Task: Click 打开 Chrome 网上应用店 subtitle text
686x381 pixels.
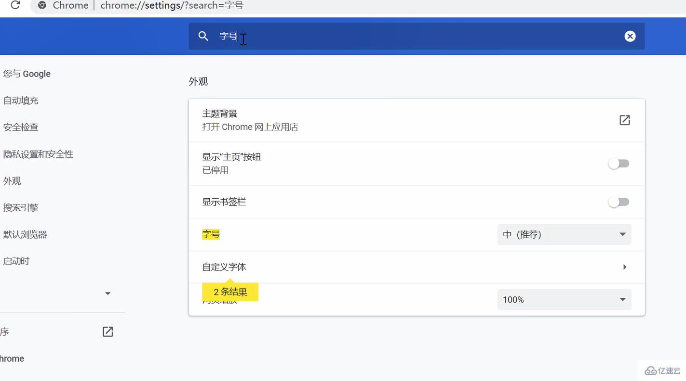Action: (250, 127)
